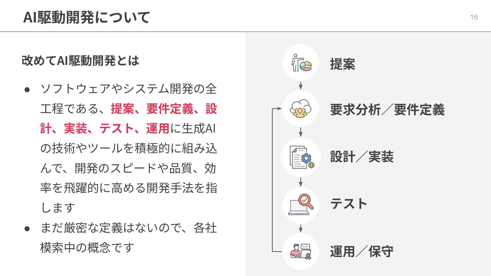Click the slide title AI駆動開発について
The image size is (491, 276).
pos(86,17)
